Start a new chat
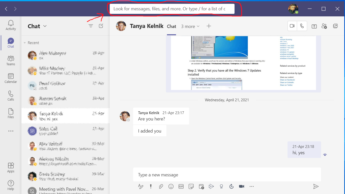Screen dimensions: 345x194 pos(101,26)
